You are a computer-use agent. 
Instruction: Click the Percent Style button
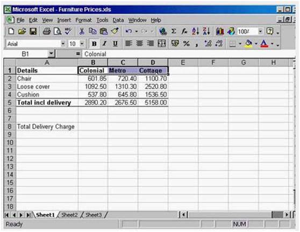tap(186, 44)
